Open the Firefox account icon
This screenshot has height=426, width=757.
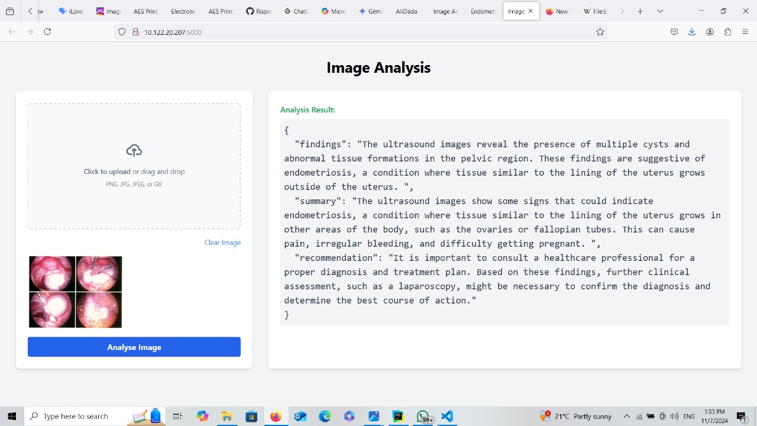point(710,32)
